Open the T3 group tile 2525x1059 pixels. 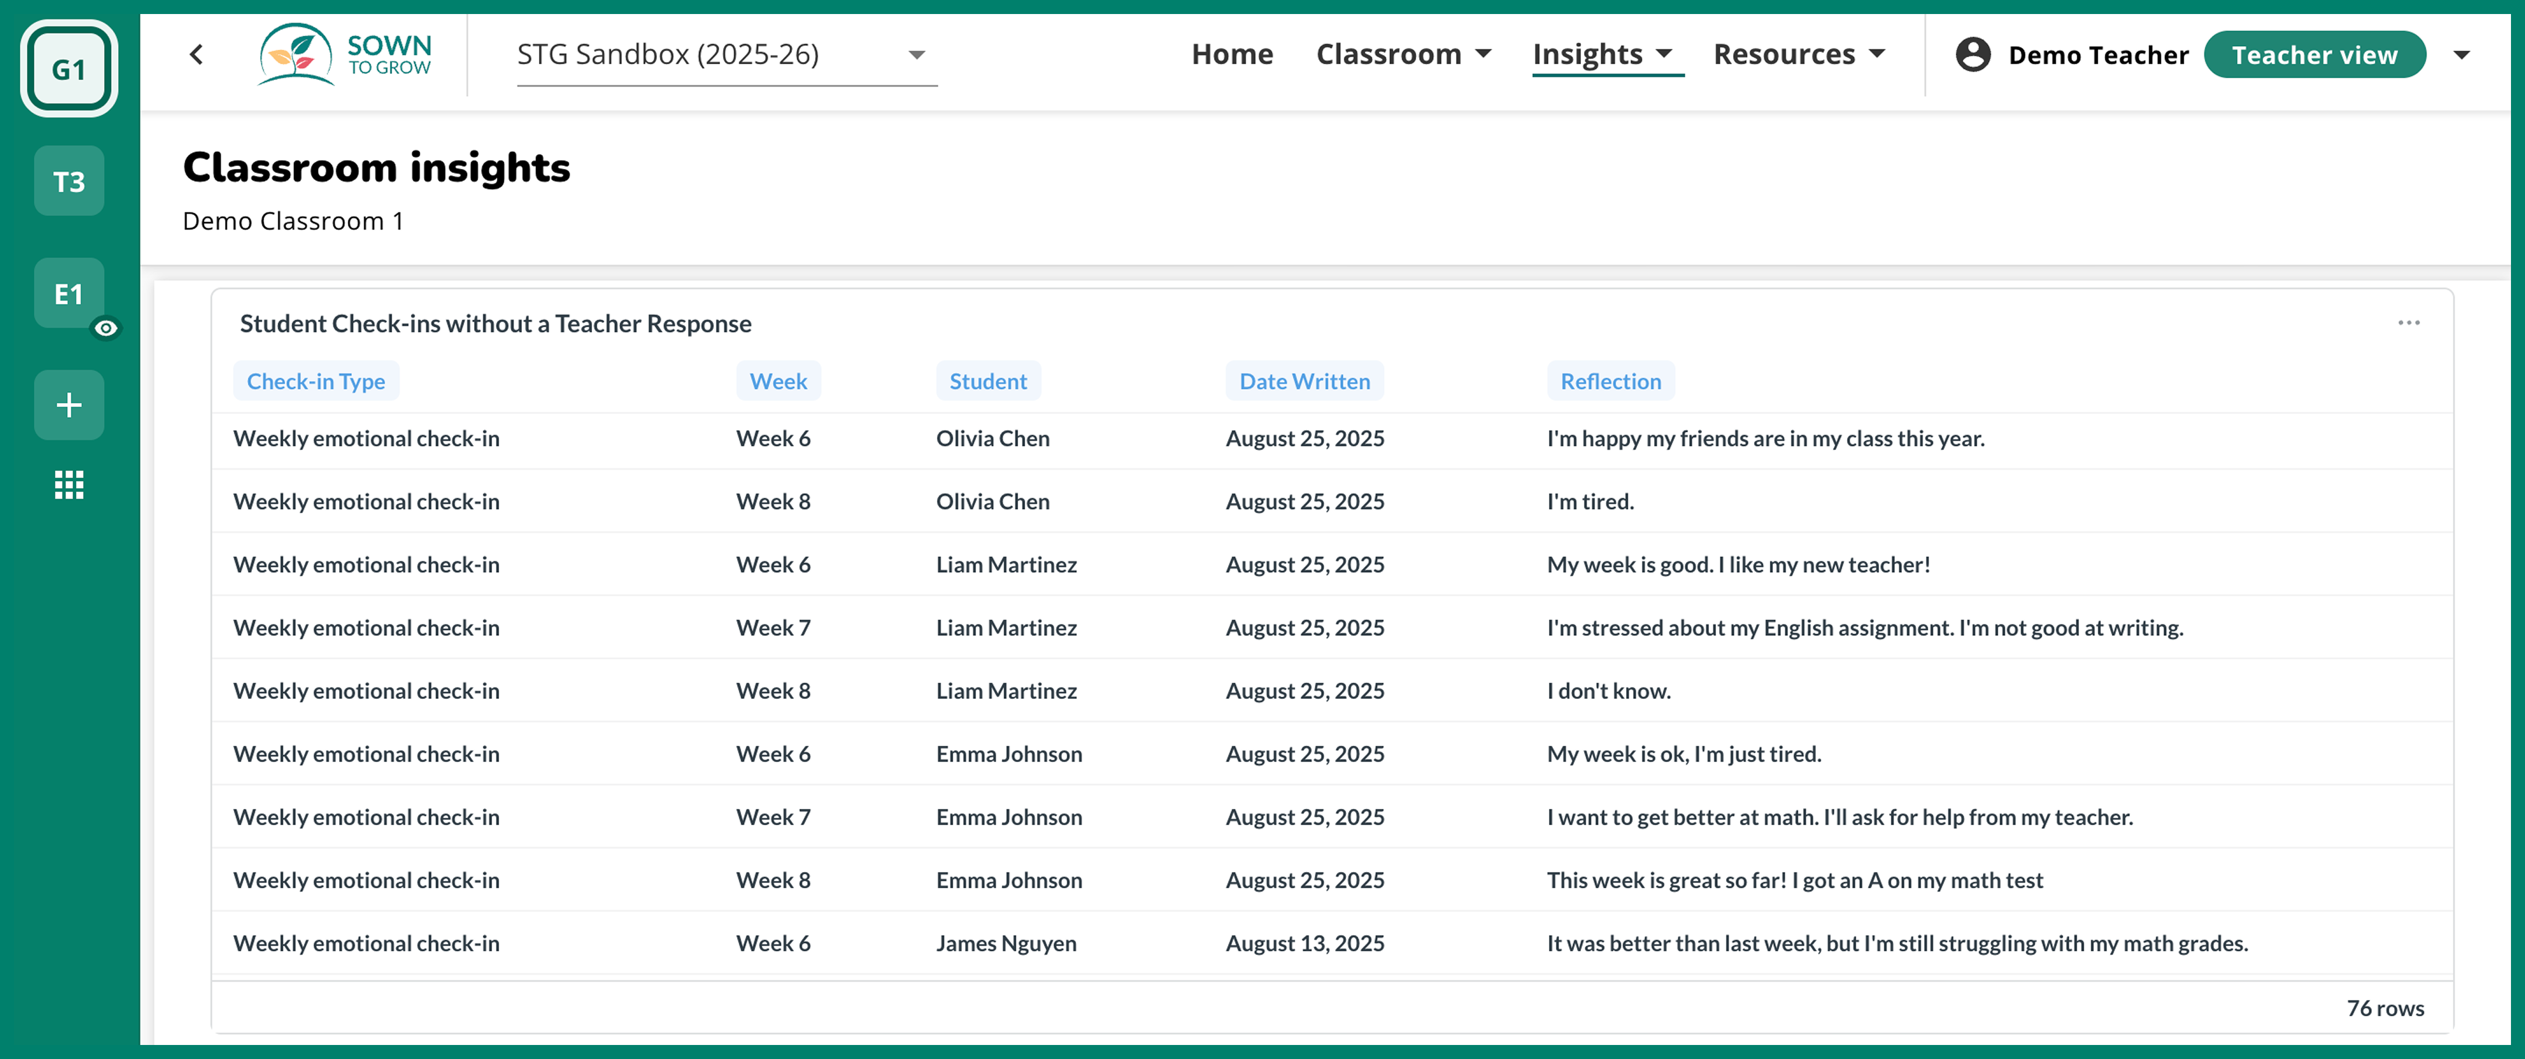point(68,181)
